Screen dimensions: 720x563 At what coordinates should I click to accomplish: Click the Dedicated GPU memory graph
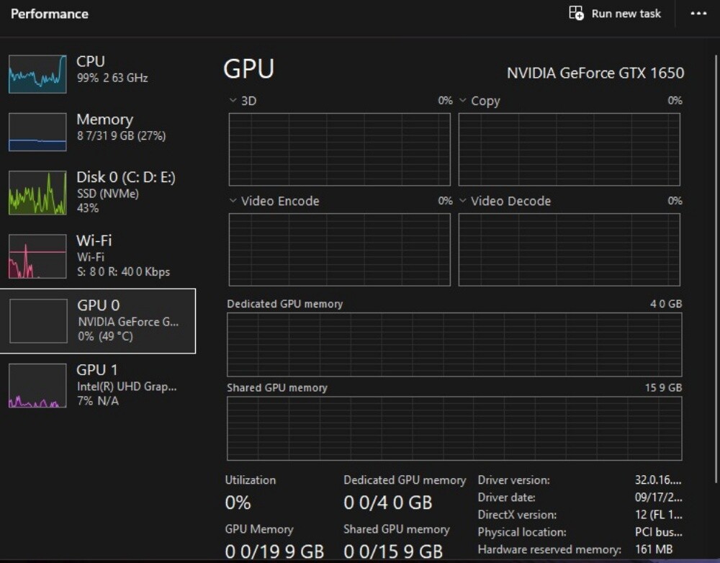pyautogui.click(x=454, y=344)
